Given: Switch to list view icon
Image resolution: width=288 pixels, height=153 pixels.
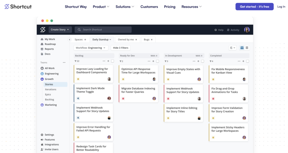Looking at the screenshot, I should (x=247, y=48).
